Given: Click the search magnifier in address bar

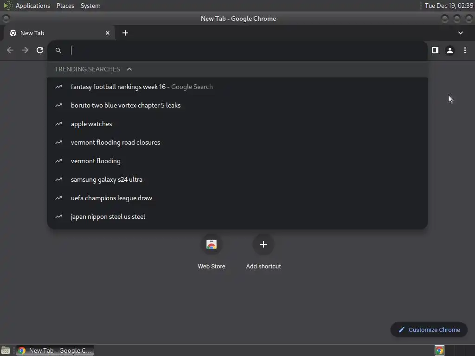Looking at the screenshot, I should 58,51.
